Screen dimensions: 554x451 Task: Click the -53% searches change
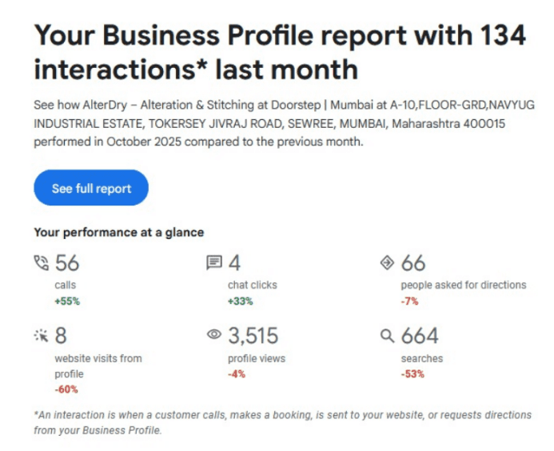pos(413,374)
